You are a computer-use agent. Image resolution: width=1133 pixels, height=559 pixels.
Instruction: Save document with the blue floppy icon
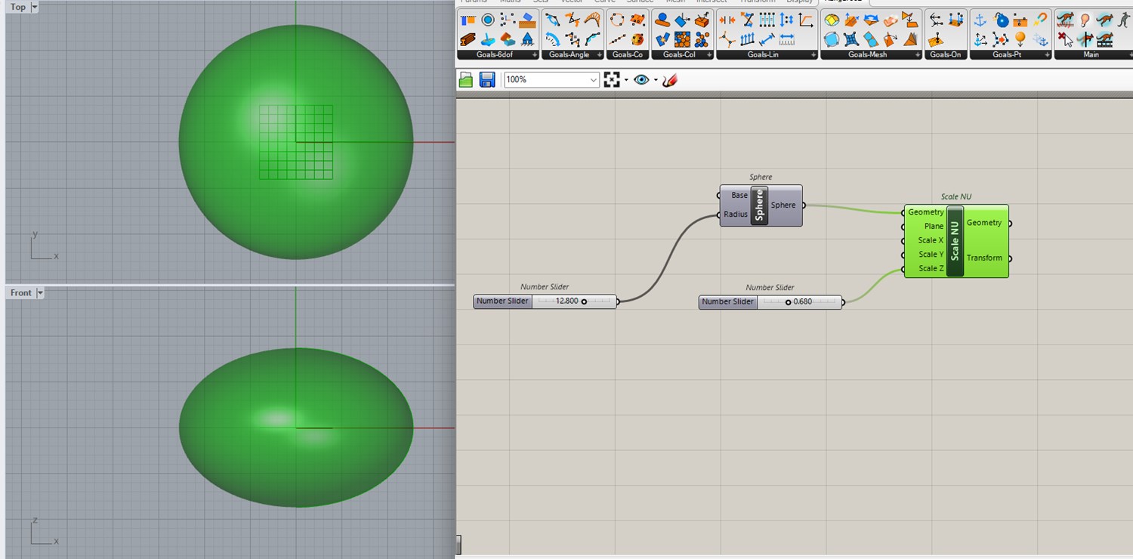[487, 79]
